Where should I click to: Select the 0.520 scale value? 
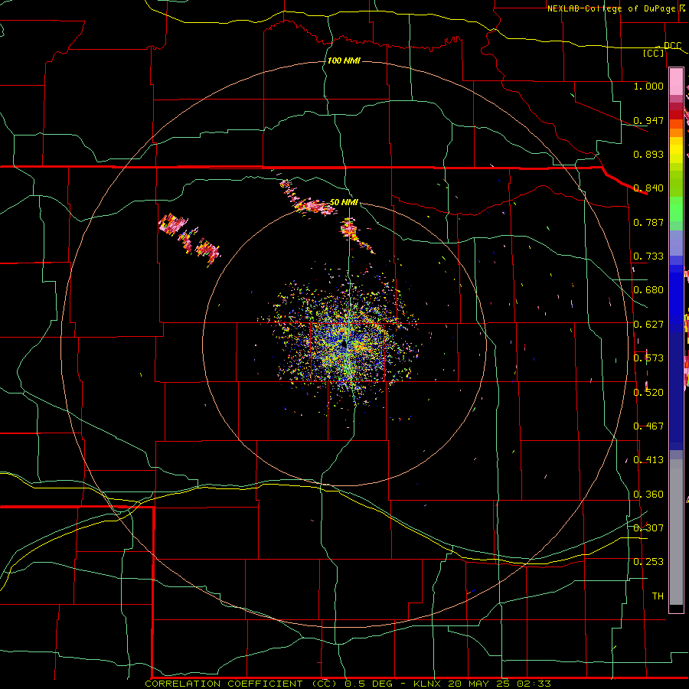[648, 393]
